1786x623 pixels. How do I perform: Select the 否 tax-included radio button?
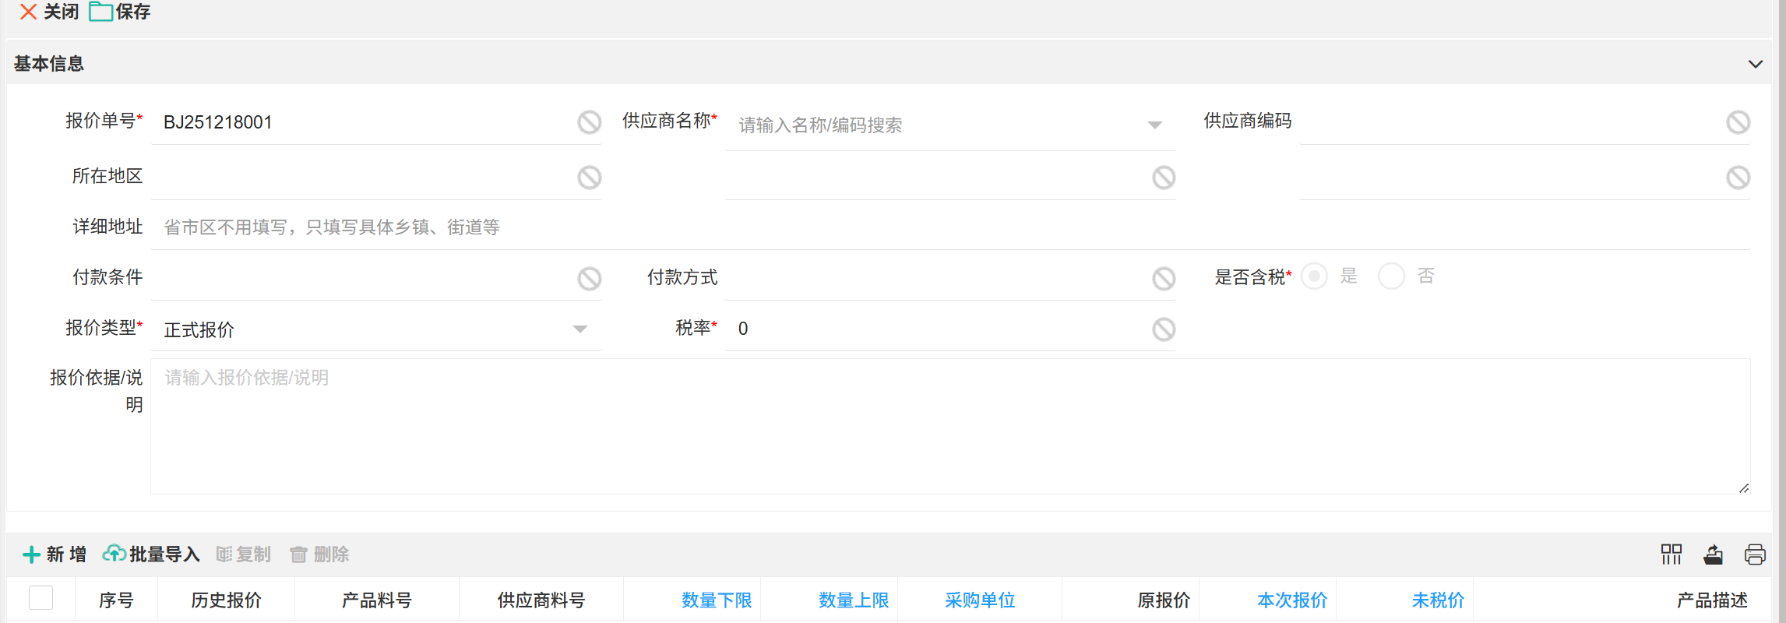point(1391,276)
